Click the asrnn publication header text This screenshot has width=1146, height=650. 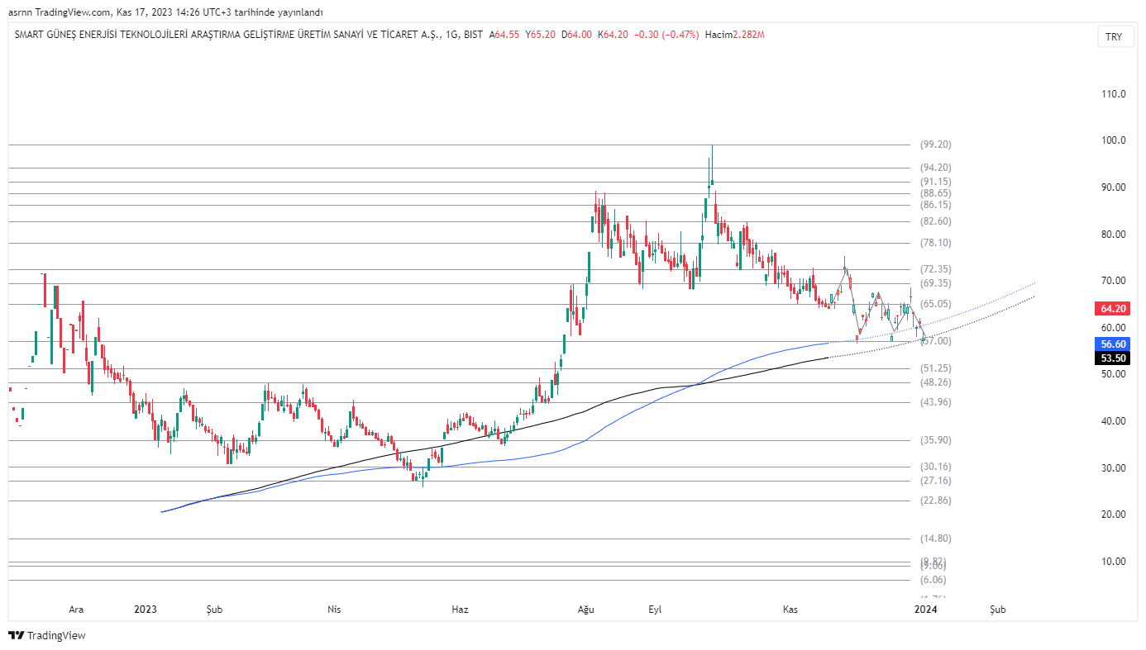pos(165,12)
